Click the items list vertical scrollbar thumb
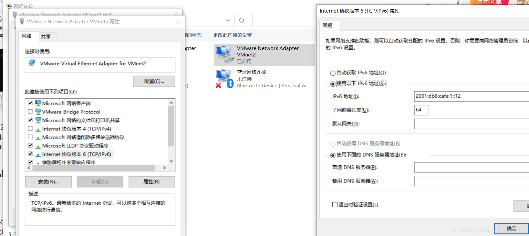The image size is (529, 236). tap(171, 126)
